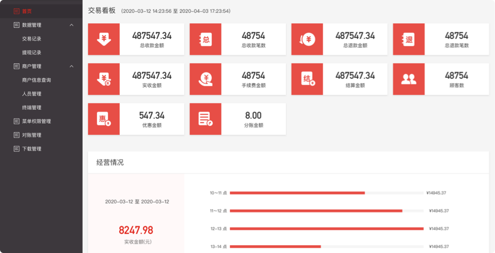
Task: Click the 总收款笔数 notebook icon
Action: [206, 39]
